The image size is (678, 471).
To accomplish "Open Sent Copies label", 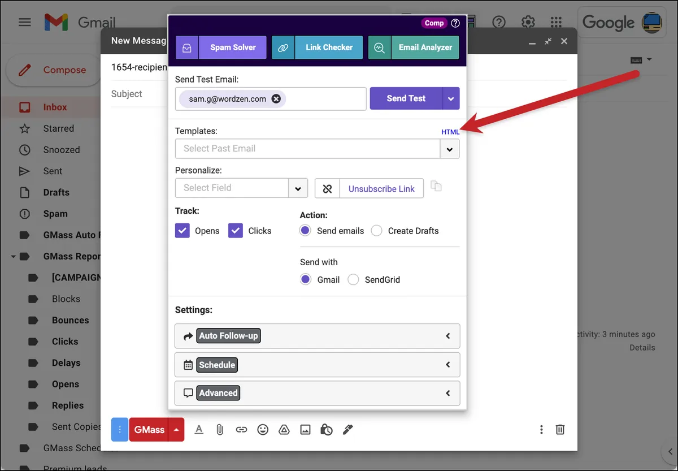I will click(x=77, y=427).
